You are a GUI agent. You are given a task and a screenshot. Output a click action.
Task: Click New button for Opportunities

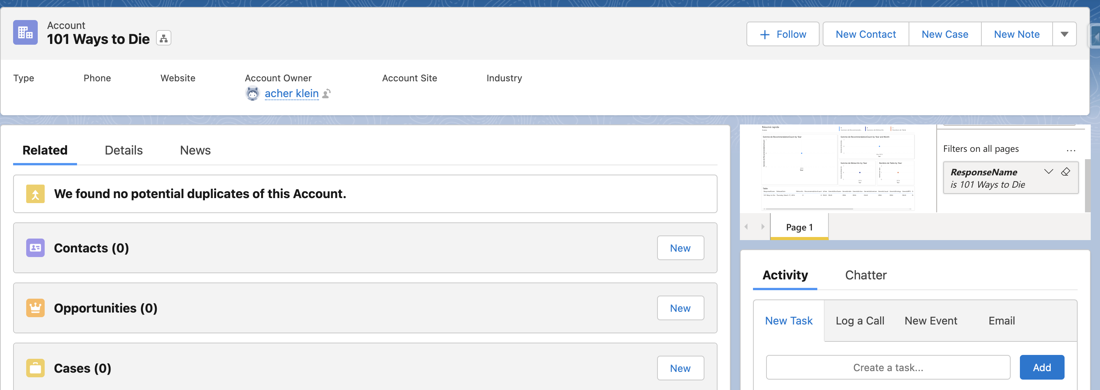[x=680, y=308]
